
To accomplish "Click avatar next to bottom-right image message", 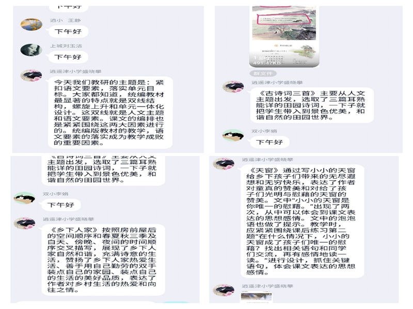I will pos(224,290).
